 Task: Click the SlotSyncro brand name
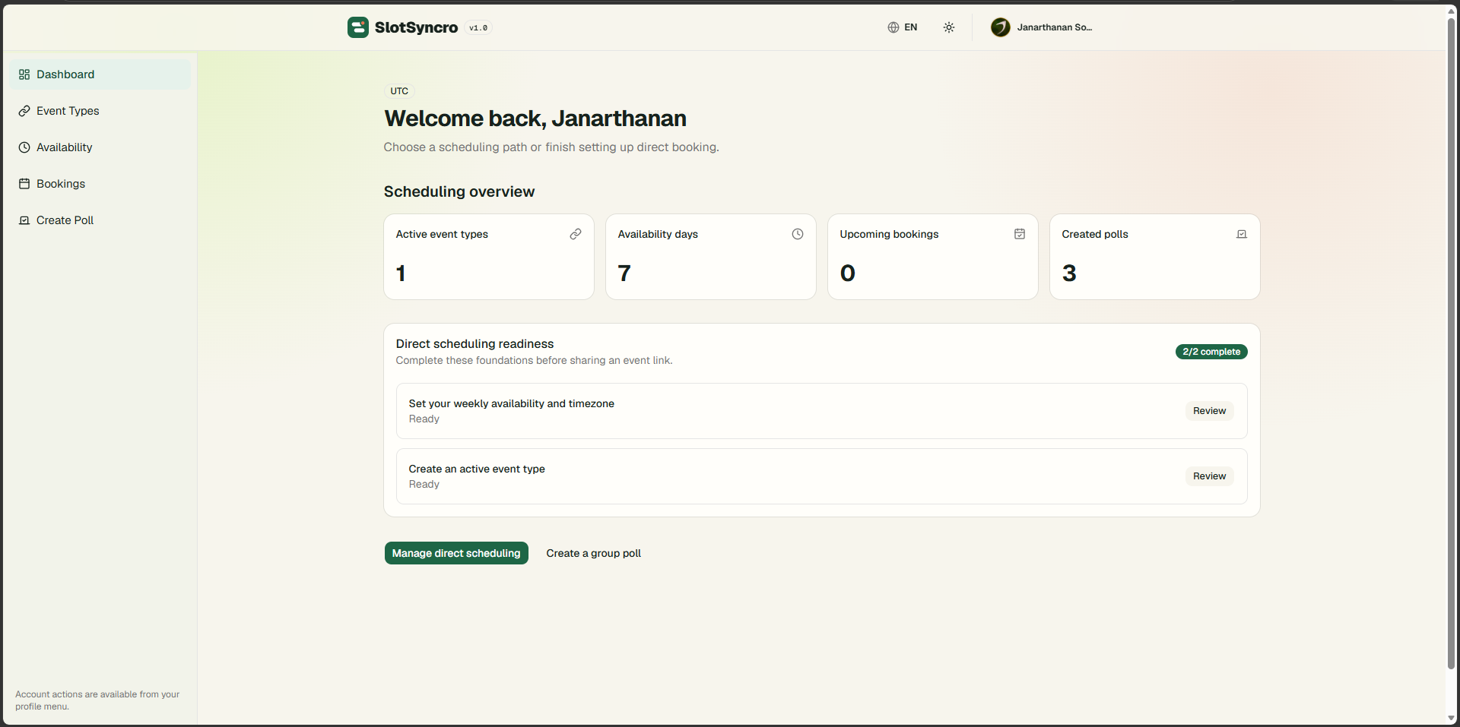(416, 27)
